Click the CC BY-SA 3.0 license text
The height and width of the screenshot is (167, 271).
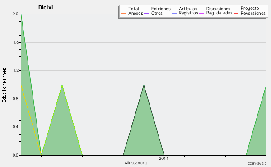coord(257,164)
